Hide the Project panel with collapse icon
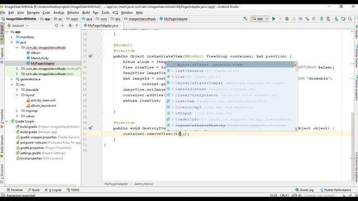This screenshot has width=358, height=201. (x=77, y=26)
